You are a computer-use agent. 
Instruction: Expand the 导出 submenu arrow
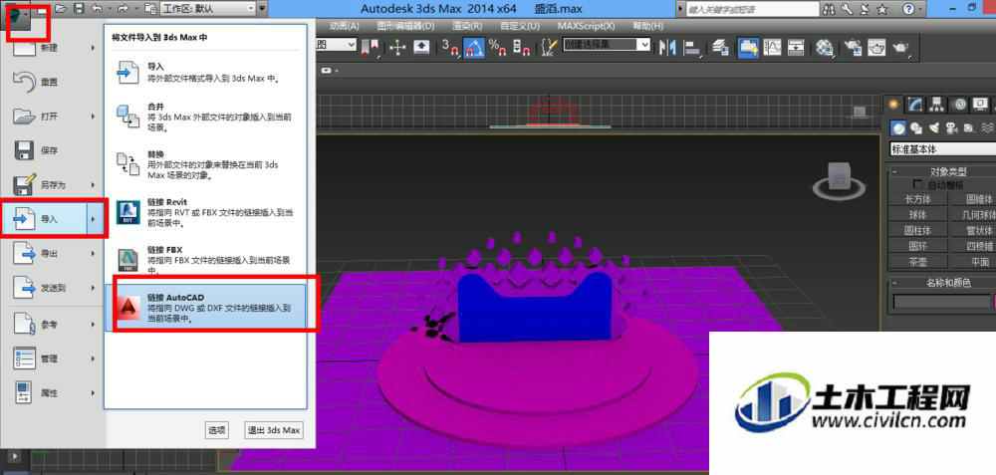[x=93, y=253]
